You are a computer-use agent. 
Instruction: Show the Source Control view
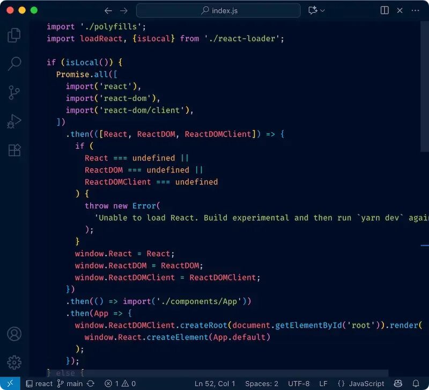14,92
